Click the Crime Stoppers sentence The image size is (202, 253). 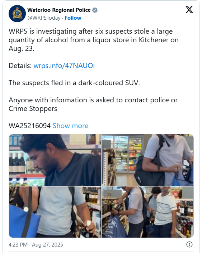[93, 104]
